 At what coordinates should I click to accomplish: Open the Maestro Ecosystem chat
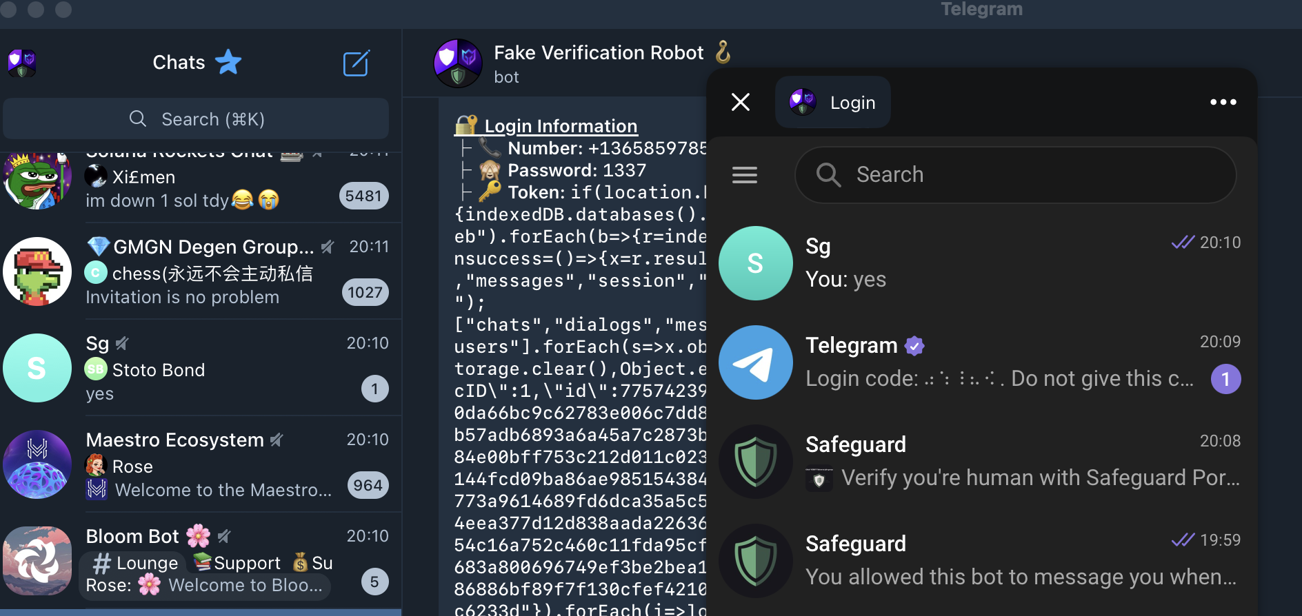[x=201, y=464]
